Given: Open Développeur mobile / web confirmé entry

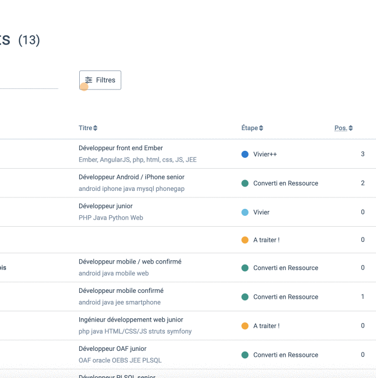Looking at the screenshot, I should pyautogui.click(x=130, y=261).
